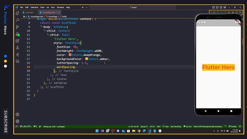Click the fontSize value 50 on line 14
The height and width of the screenshot is (139, 247).
pos(75,47)
